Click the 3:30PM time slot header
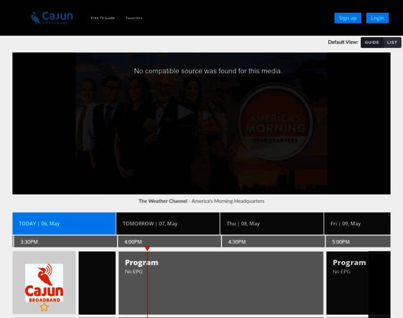Viewport: 403px width, 318px height. point(65,242)
